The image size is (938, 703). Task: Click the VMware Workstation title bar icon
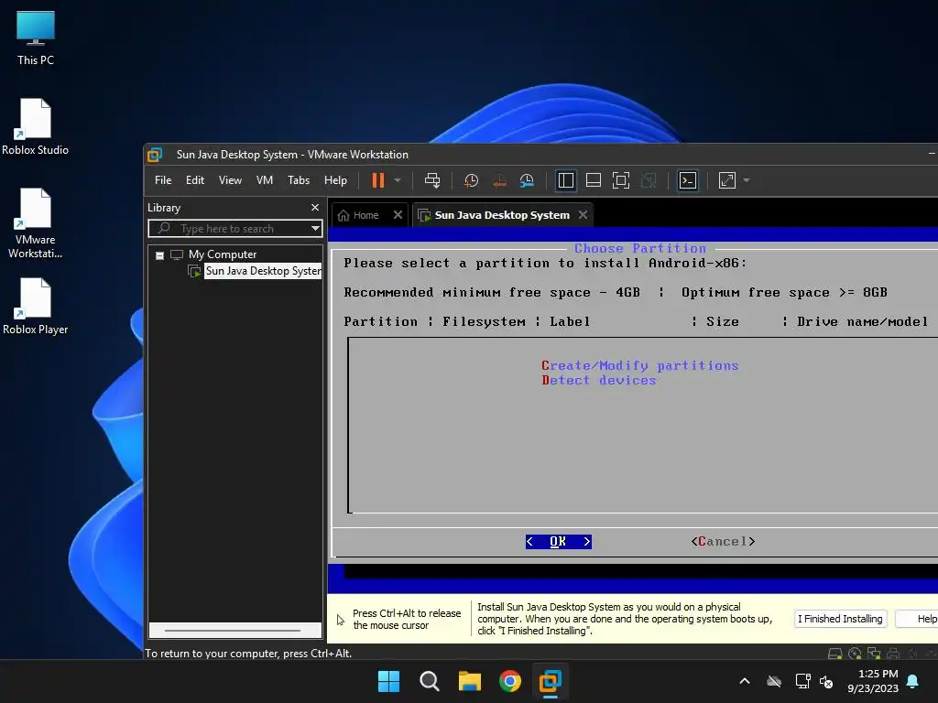[x=154, y=155]
